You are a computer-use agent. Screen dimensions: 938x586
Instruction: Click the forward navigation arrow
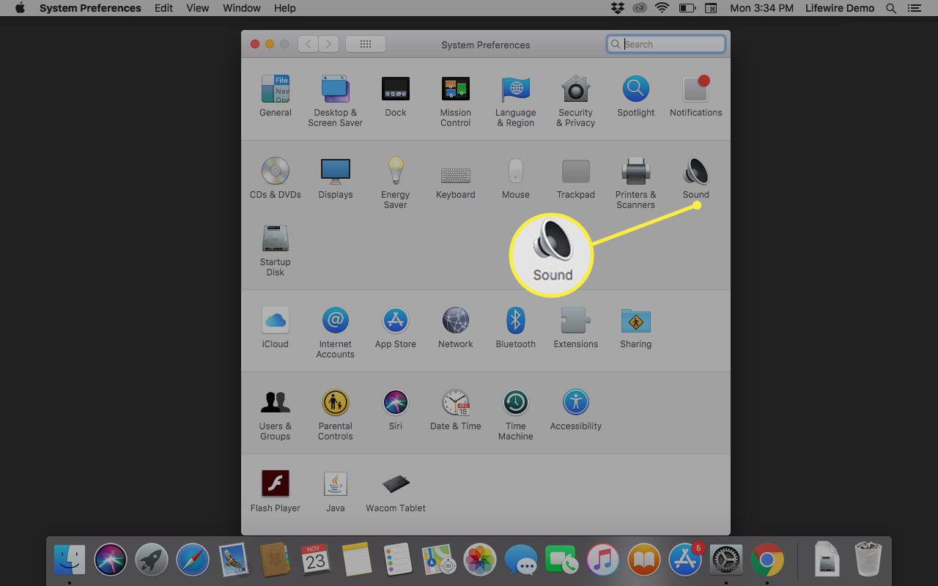329,44
